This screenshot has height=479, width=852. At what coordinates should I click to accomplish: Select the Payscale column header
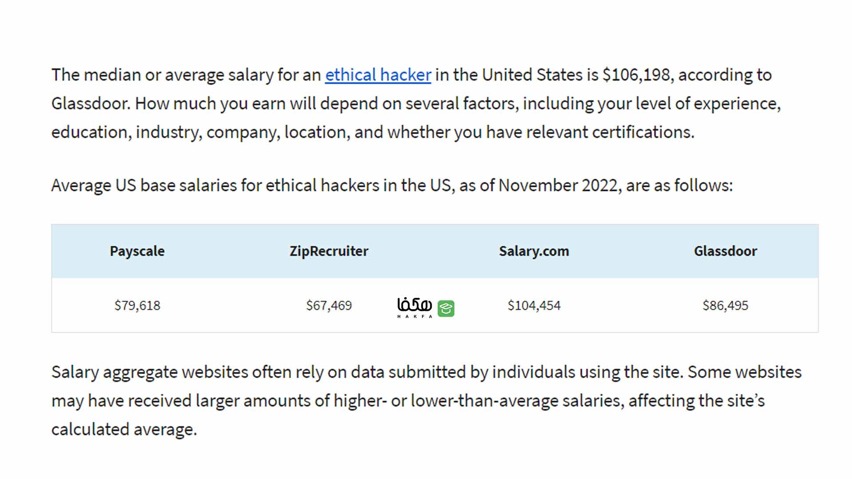[x=137, y=251]
